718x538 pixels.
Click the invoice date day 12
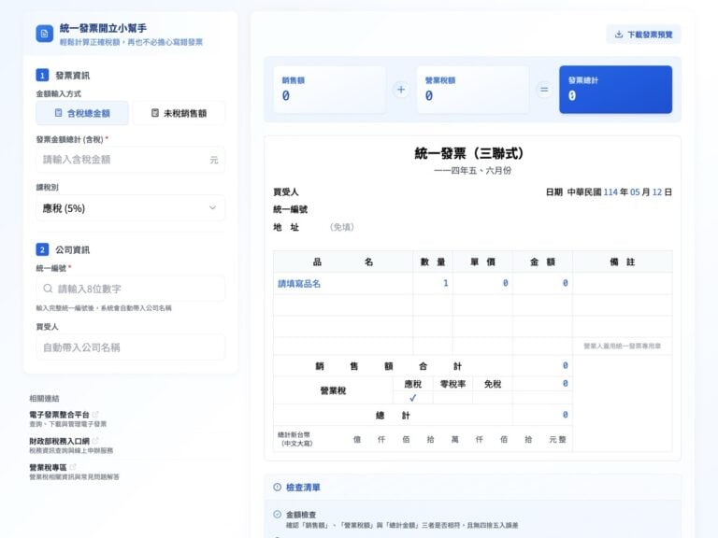point(657,191)
